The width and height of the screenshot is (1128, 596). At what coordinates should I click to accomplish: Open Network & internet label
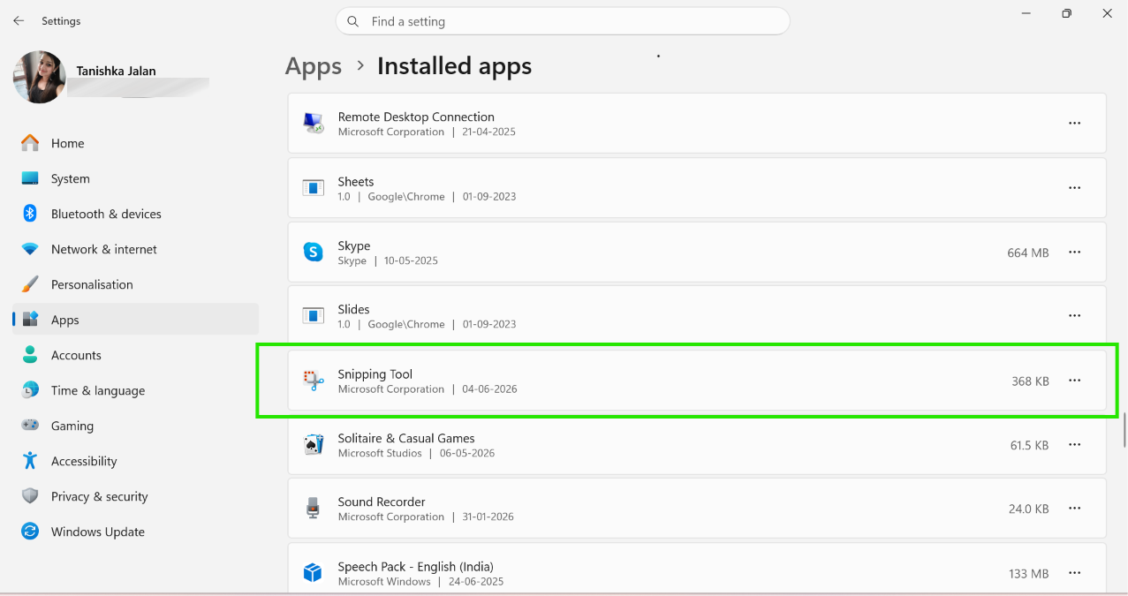104,249
